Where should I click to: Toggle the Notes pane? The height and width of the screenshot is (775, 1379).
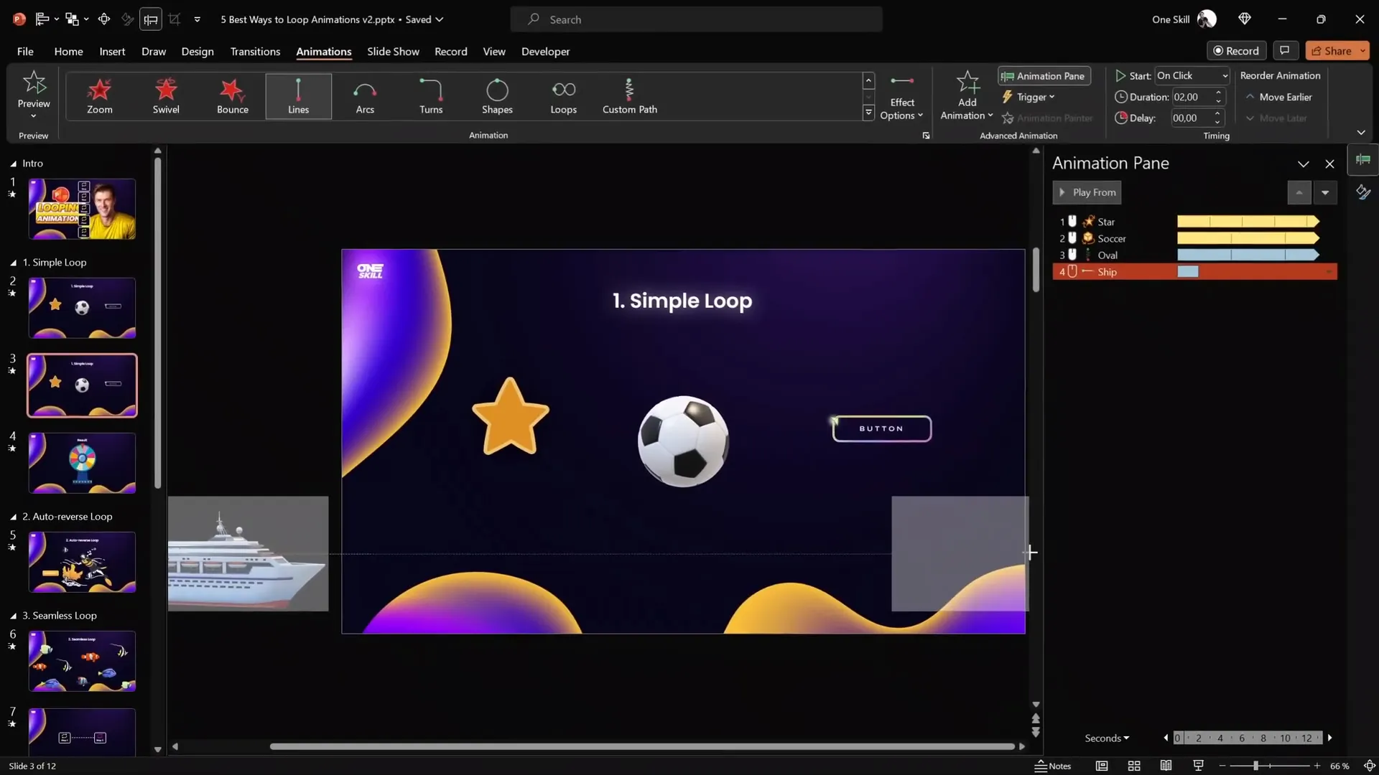(1052, 766)
